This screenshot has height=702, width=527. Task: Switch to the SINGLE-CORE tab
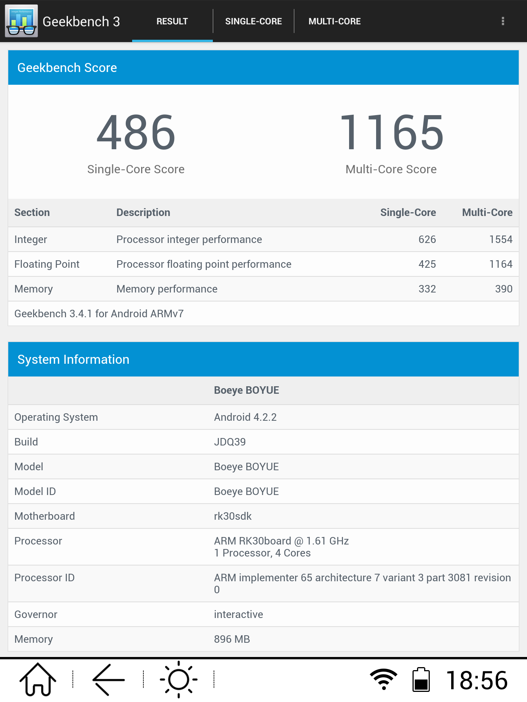[x=253, y=21]
